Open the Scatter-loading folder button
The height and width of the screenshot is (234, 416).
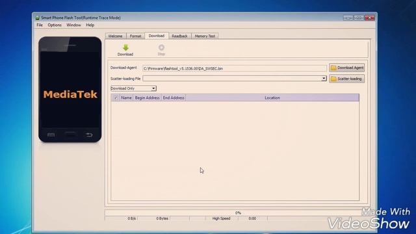pos(346,79)
